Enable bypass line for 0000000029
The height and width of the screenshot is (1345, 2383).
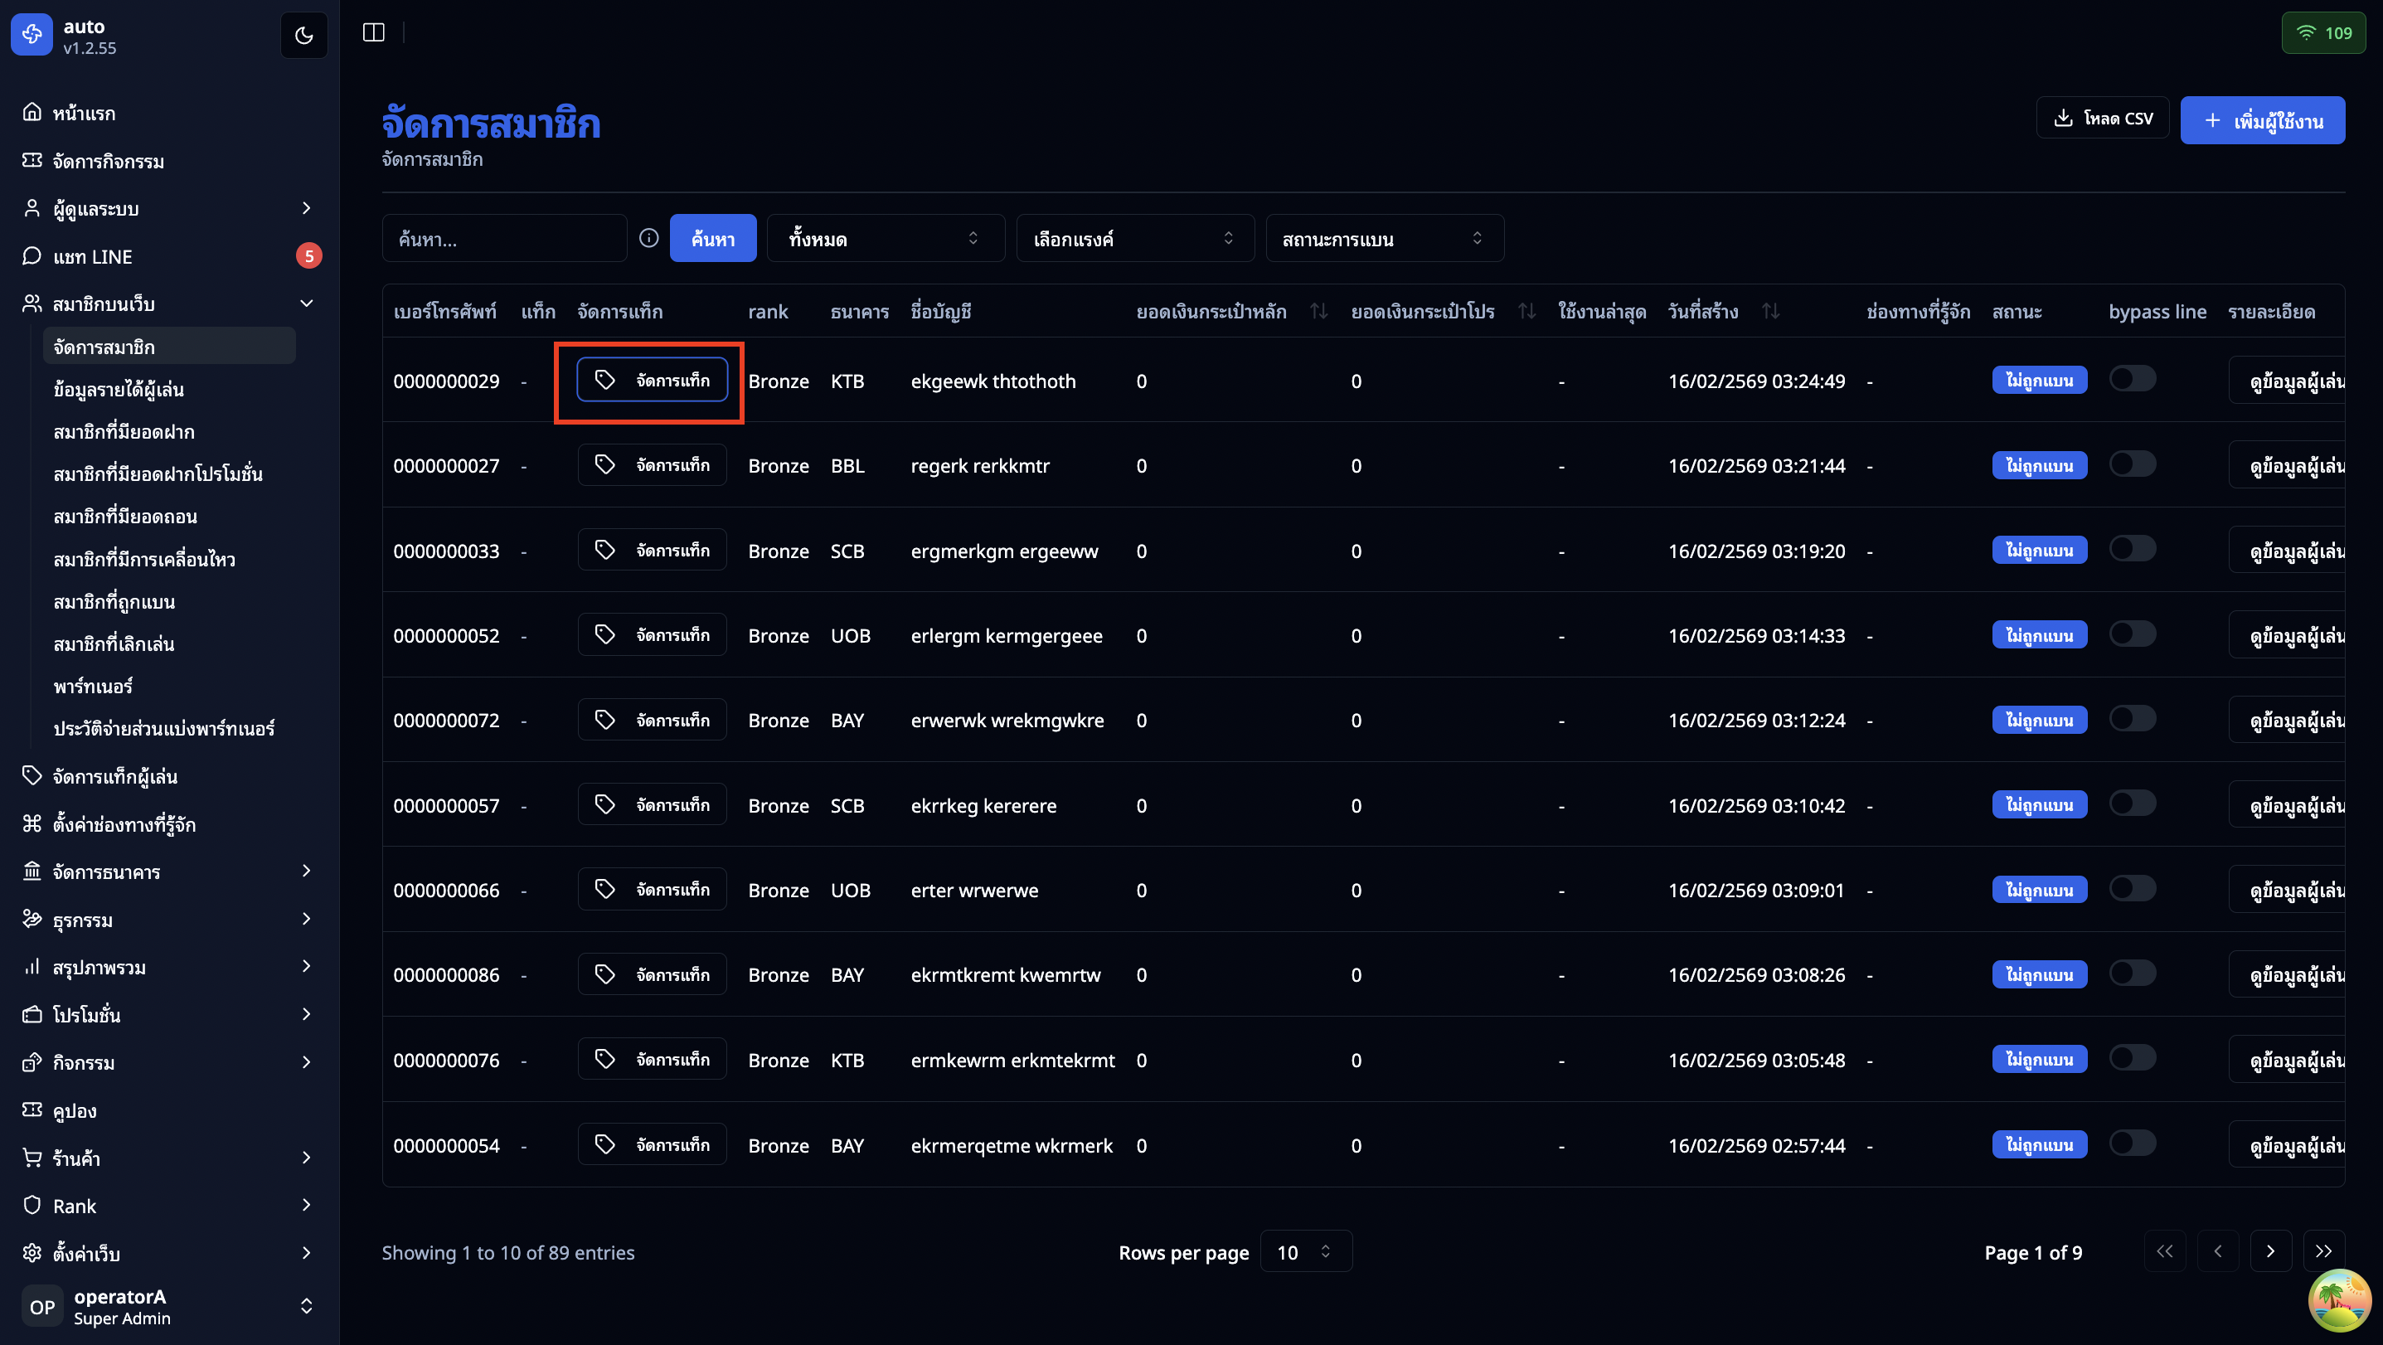pos(2132,379)
